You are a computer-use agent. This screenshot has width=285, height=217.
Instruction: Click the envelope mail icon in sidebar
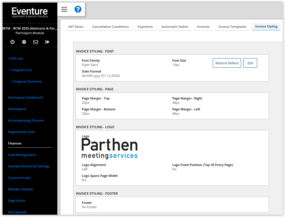[36, 42]
